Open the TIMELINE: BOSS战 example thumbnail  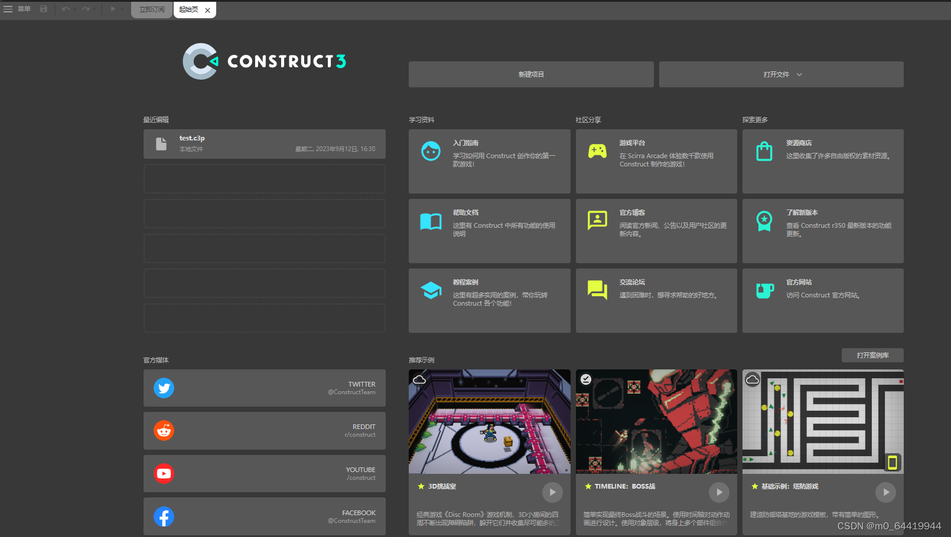point(656,422)
